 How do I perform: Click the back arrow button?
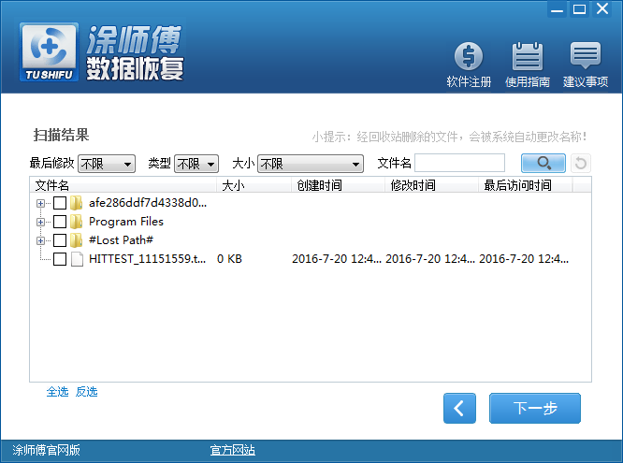459,408
